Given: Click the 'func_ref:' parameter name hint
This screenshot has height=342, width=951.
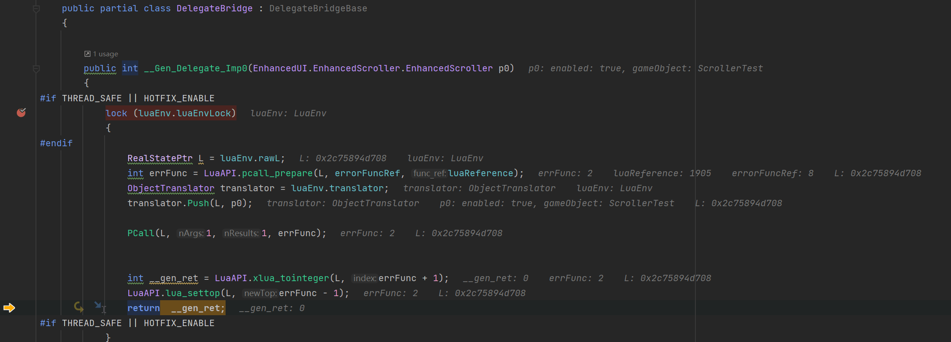Looking at the screenshot, I should point(429,173).
